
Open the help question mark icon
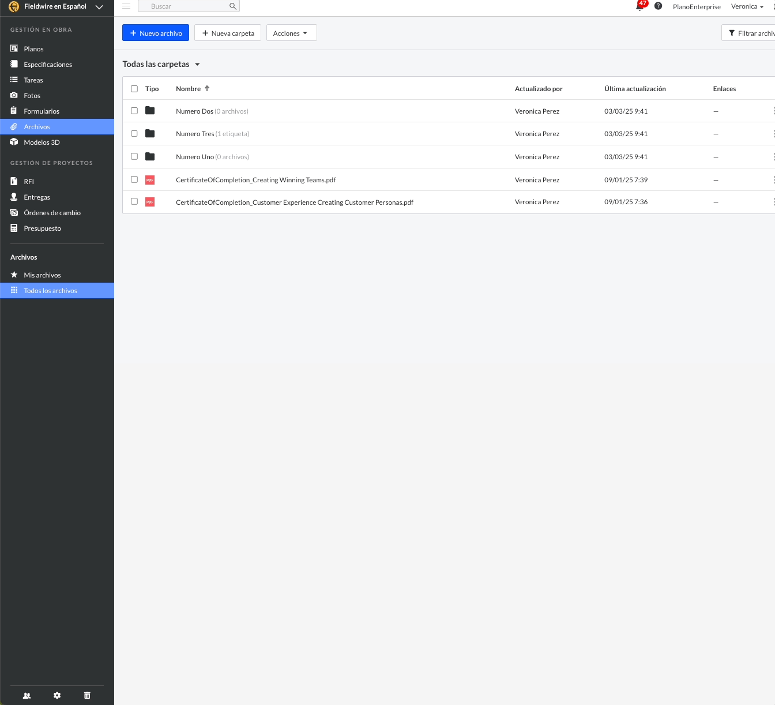tap(658, 6)
